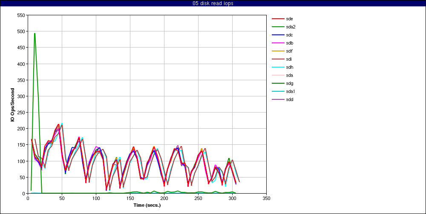Click the 'Time (secs.)' x-axis title
Image resolution: width=426 pixels, height=214 pixels.
point(147,205)
